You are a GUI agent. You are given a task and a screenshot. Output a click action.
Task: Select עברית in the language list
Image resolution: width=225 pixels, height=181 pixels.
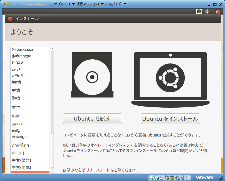tap(30, 63)
